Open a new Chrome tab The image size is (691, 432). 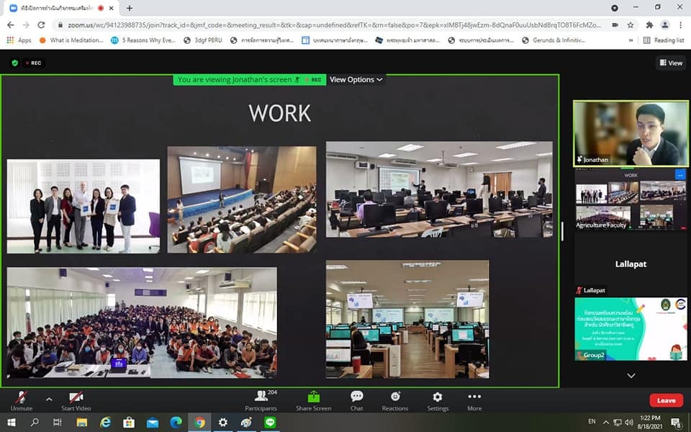click(x=129, y=8)
